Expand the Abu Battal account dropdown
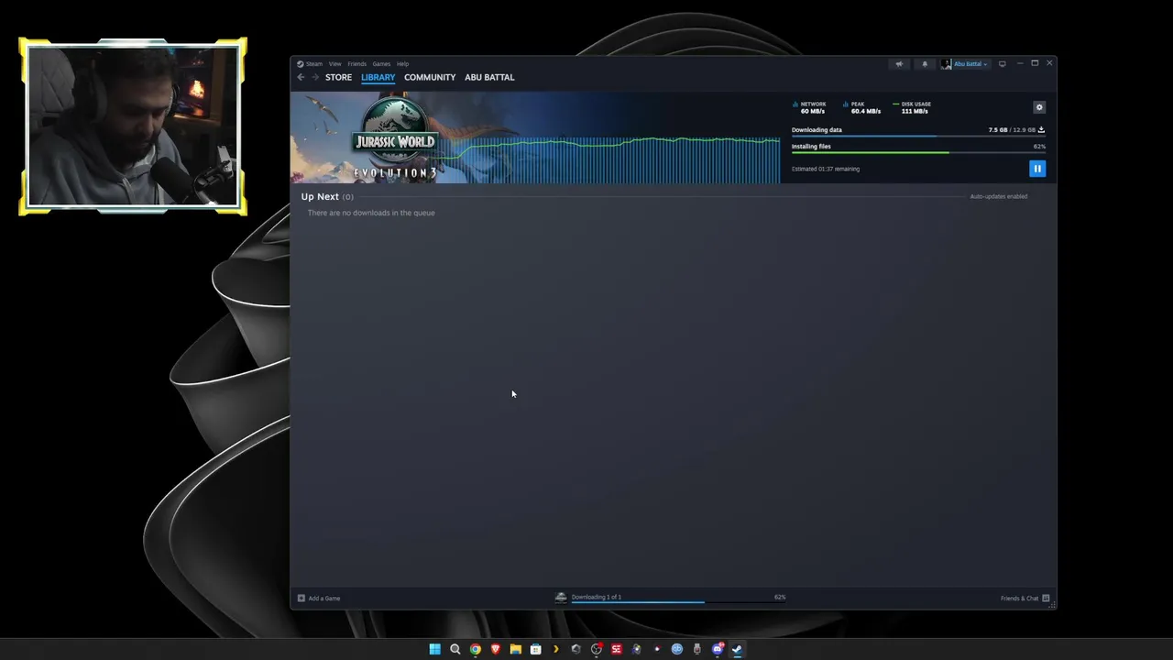 [x=970, y=64]
